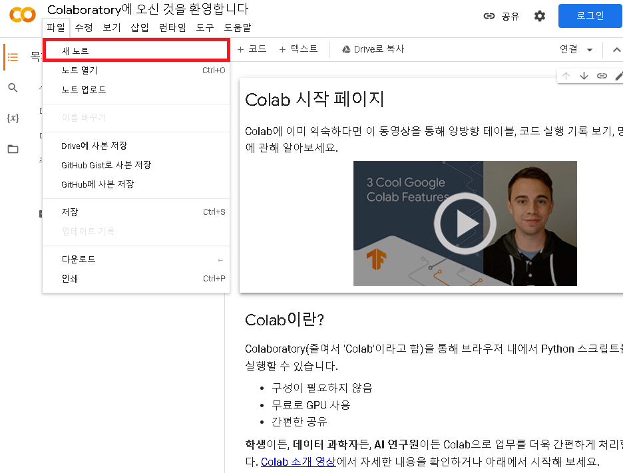Screen dimensions: 623x473
Task: Edit the cell with the pencil icon
Action: [x=619, y=76]
